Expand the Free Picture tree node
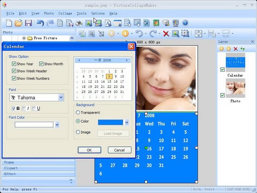Viewport: 257px width, 193px height. (x=24, y=38)
